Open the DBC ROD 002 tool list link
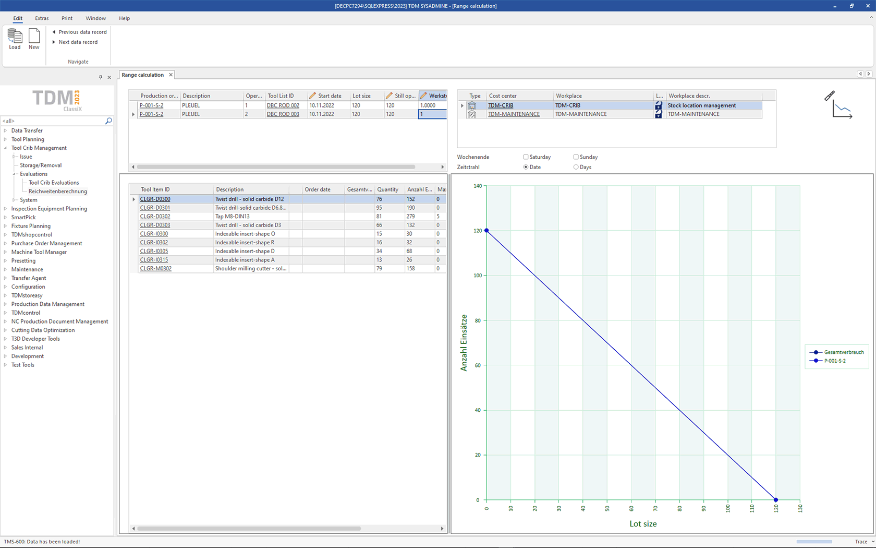 283,105
